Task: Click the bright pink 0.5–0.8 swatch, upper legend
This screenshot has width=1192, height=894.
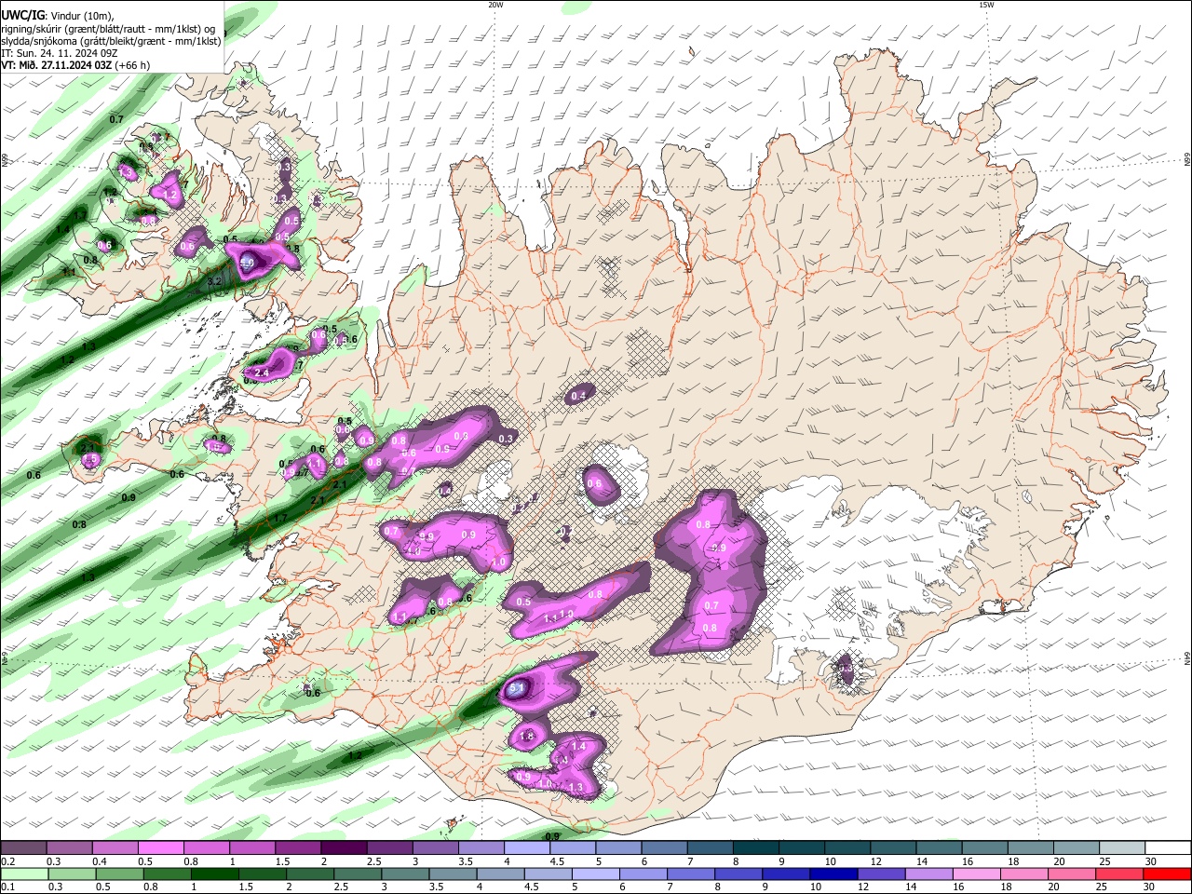Action: [160, 847]
